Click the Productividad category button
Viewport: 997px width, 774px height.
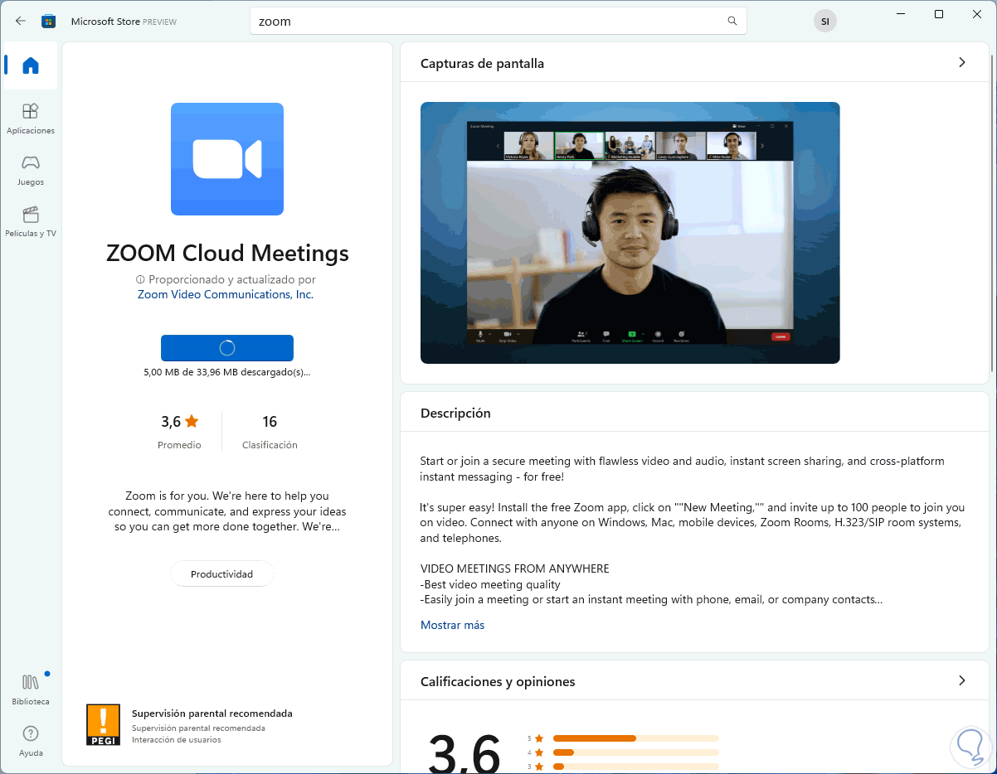(x=221, y=573)
